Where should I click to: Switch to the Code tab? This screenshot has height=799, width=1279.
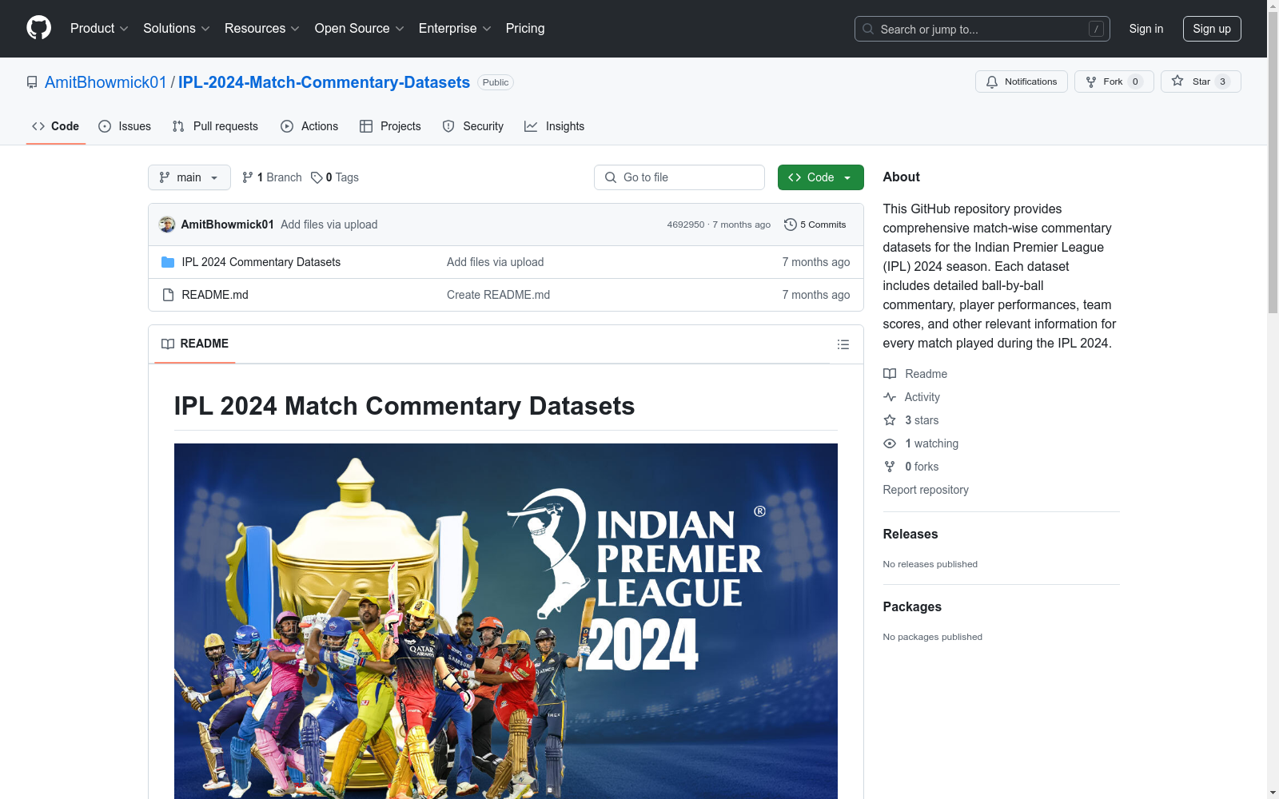tap(56, 126)
